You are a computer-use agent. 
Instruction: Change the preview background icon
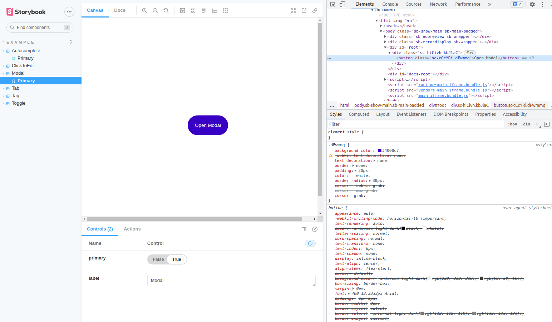182,11
